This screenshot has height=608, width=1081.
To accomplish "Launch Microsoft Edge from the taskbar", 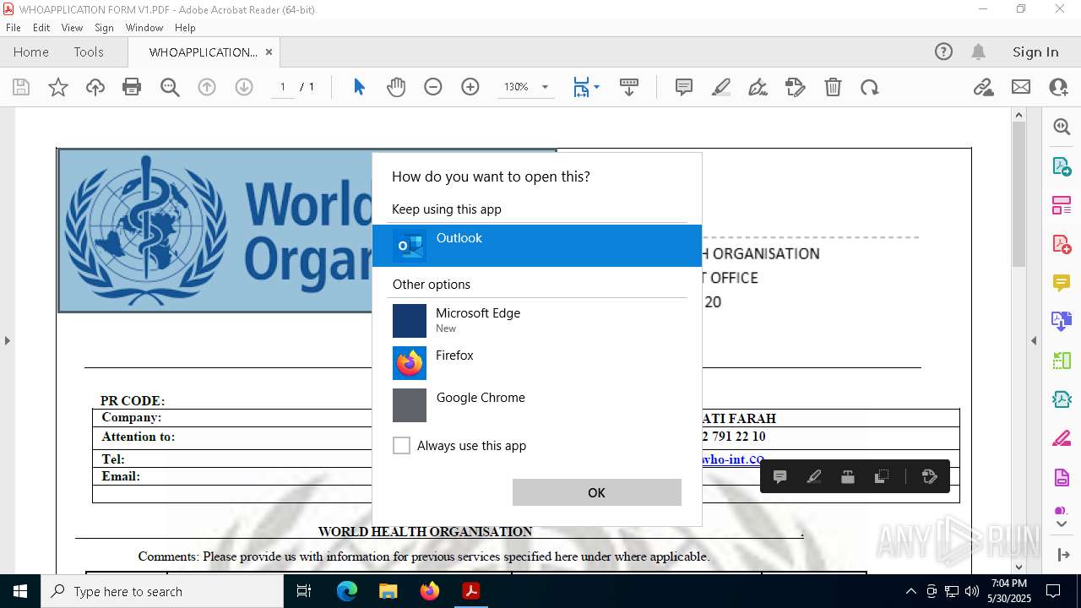I will pyautogui.click(x=347, y=591).
